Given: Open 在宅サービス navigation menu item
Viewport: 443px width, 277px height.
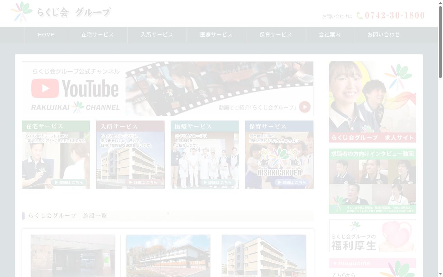Looking at the screenshot, I should 98,35.
